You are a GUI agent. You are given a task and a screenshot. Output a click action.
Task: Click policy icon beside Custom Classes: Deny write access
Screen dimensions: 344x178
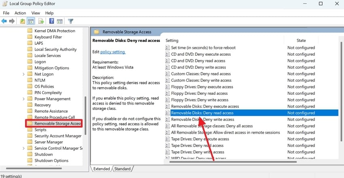(168, 80)
